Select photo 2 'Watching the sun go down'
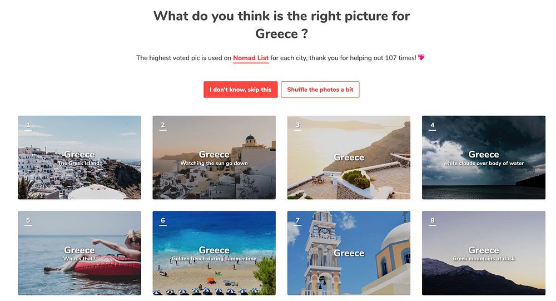Image resolution: width=556 pixels, height=301 pixels. coord(214,157)
